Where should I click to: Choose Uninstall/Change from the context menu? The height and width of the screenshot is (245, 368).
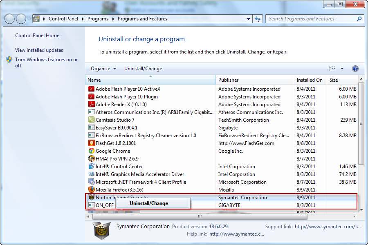153,203
